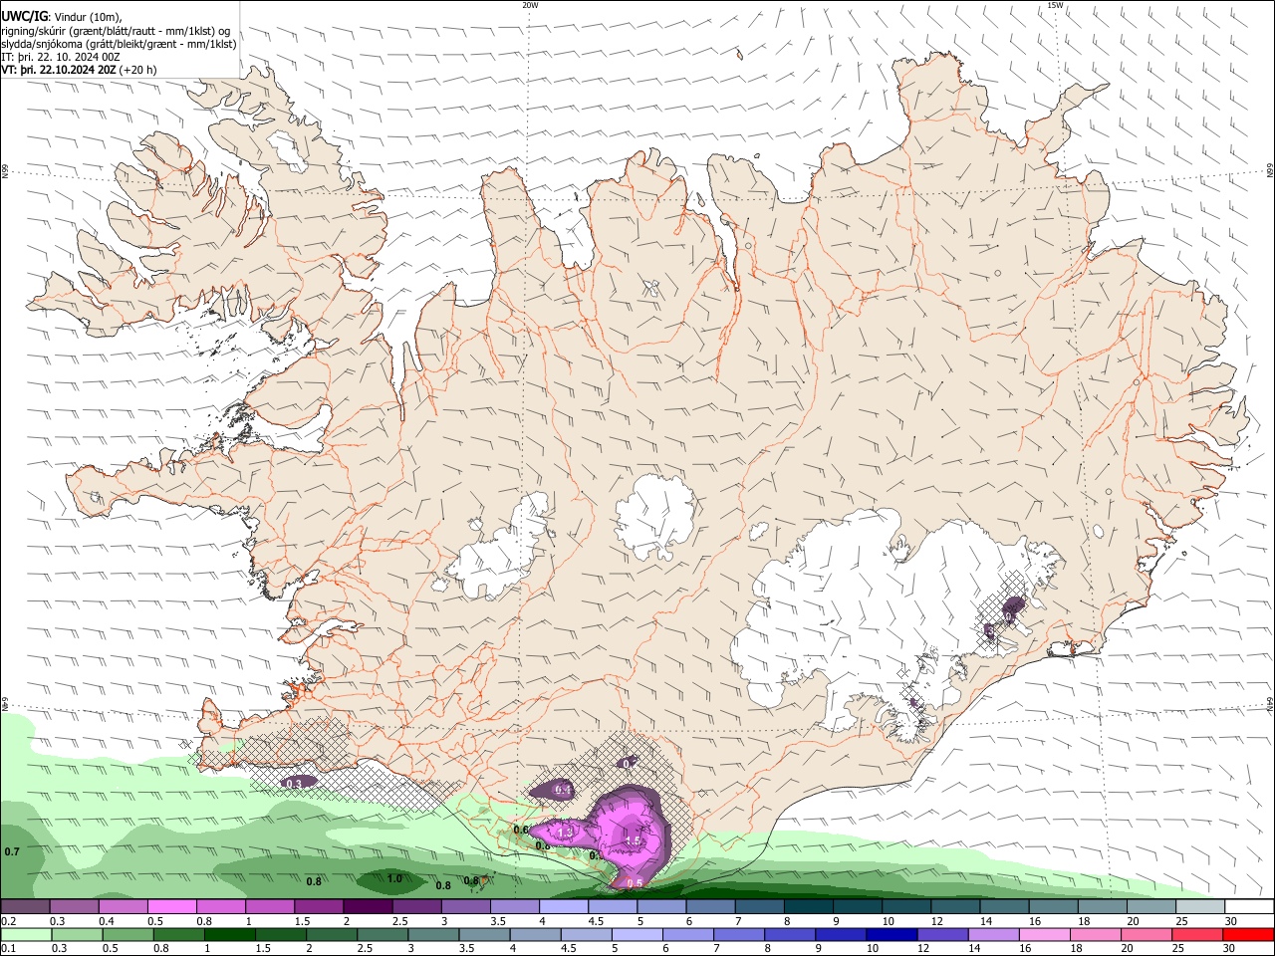
Task: Pick the dark teal swatch labeled 8 in purple scale
Action: pyautogui.click(x=809, y=907)
